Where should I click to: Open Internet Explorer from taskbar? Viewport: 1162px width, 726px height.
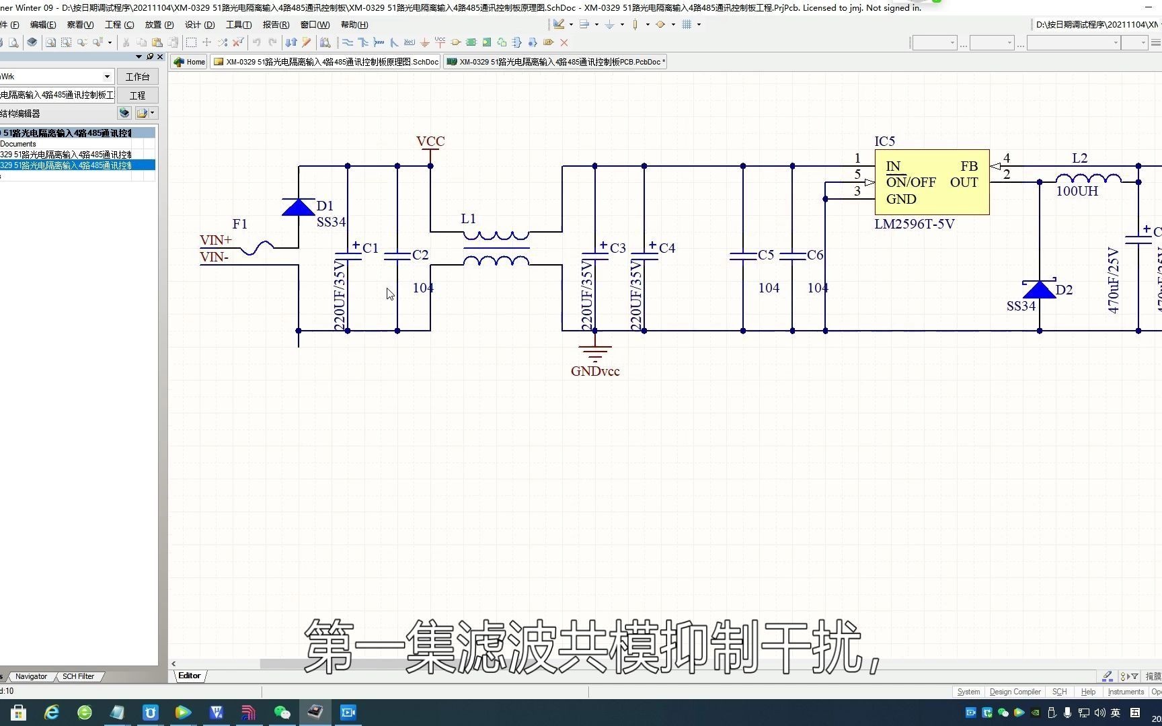pos(52,713)
